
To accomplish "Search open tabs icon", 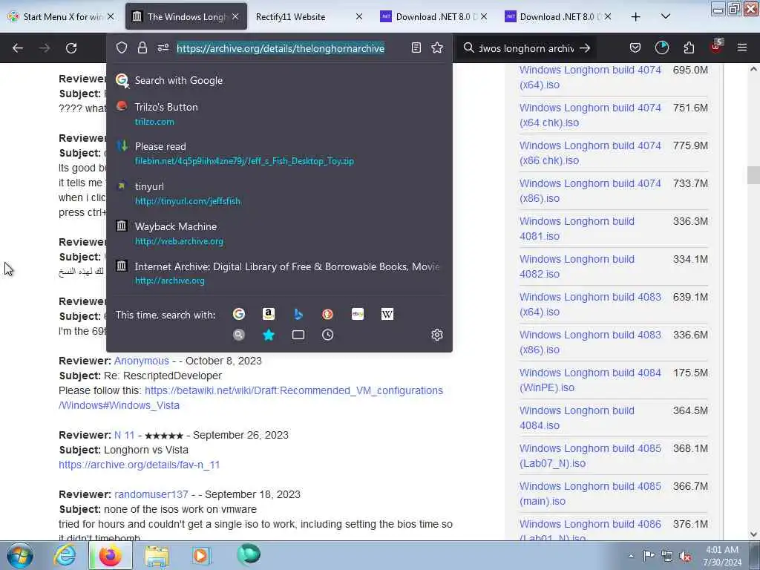I will 298,335.
